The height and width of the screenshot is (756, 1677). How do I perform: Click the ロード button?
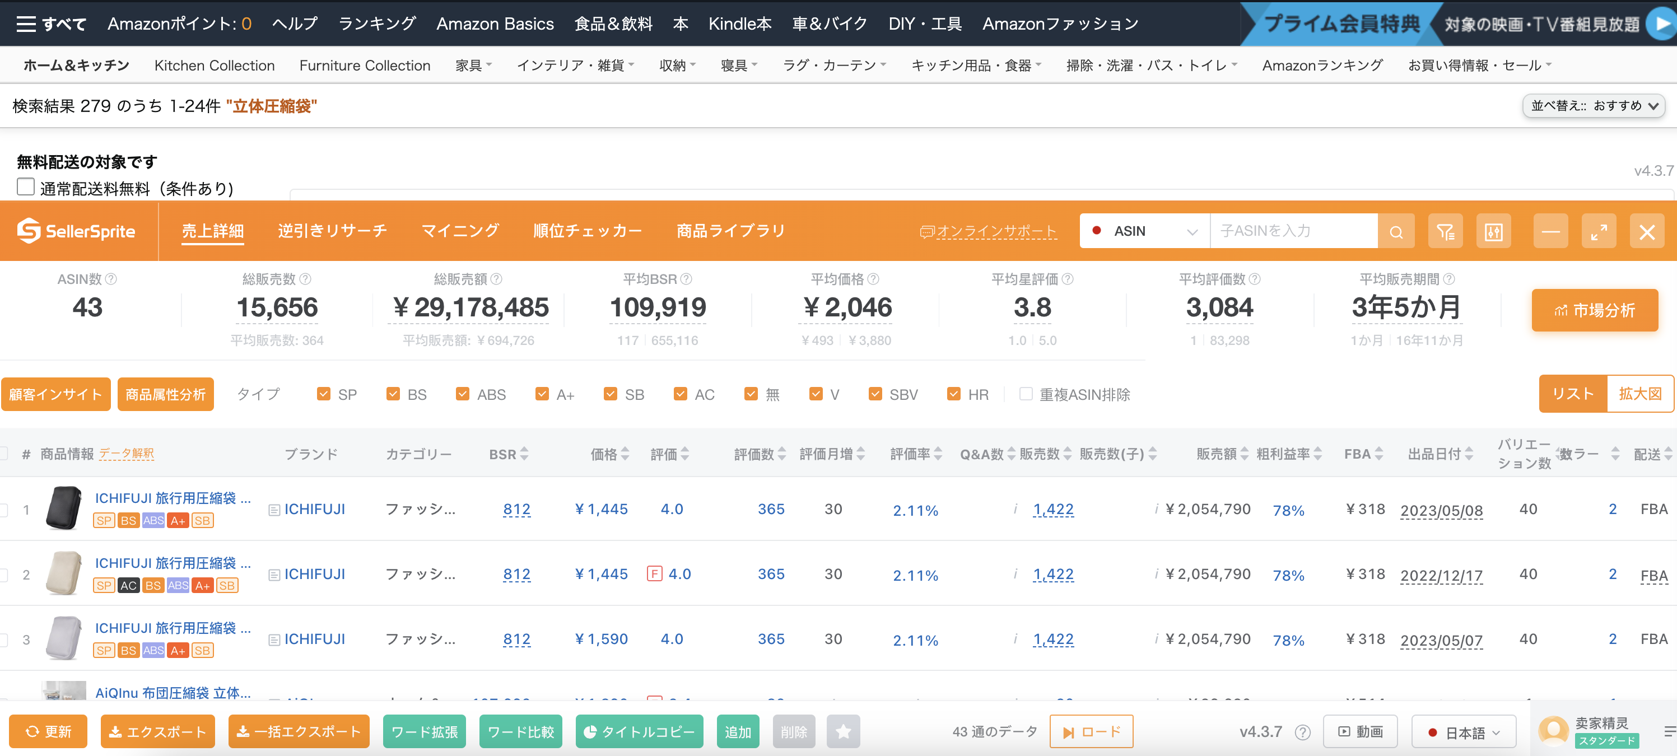[1091, 732]
